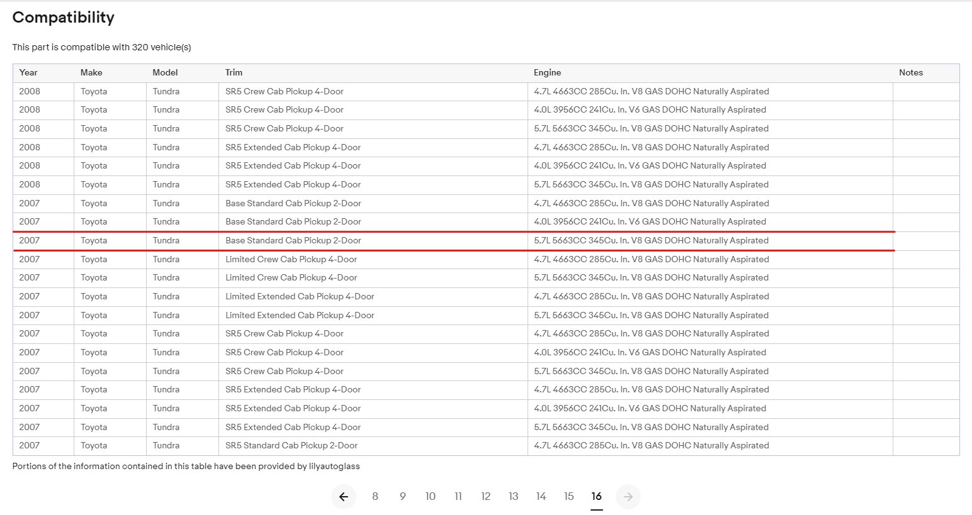Viewport: 972px width, 515px height.
Task: Click 'This part is compatible with 320 vehicle(s)' text
Action: [x=102, y=47]
